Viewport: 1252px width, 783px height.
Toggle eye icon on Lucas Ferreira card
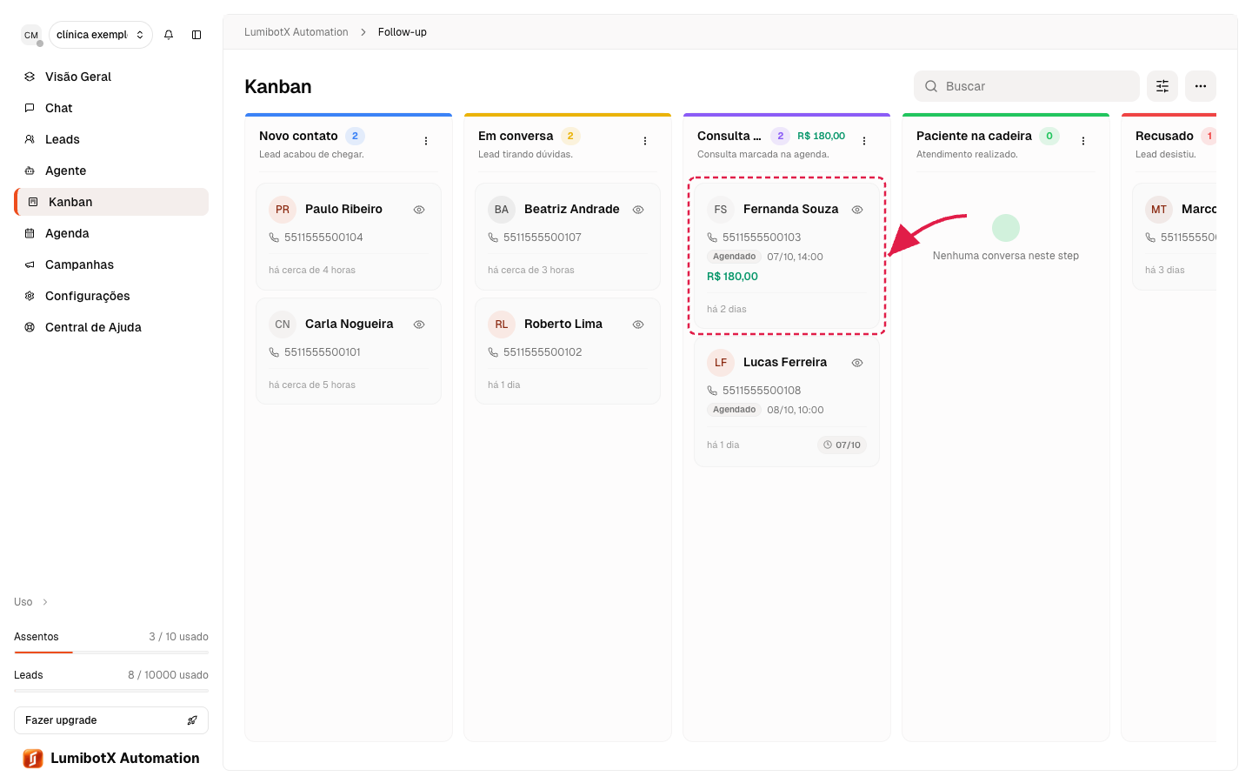pyautogui.click(x=857, y=363)
